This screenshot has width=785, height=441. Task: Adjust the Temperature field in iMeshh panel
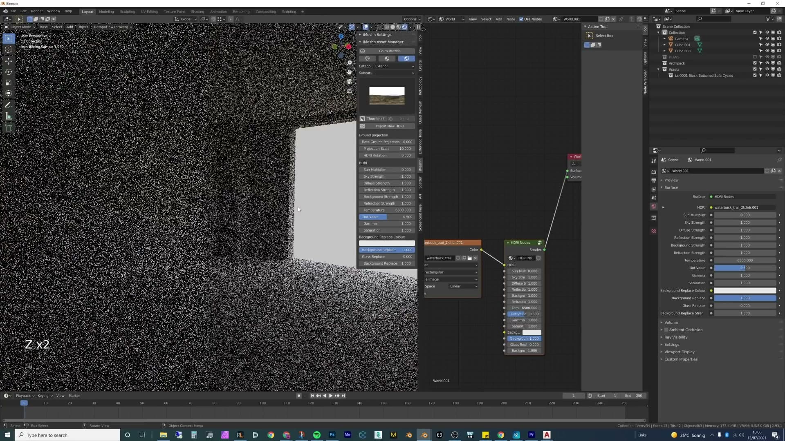(387, 210)
